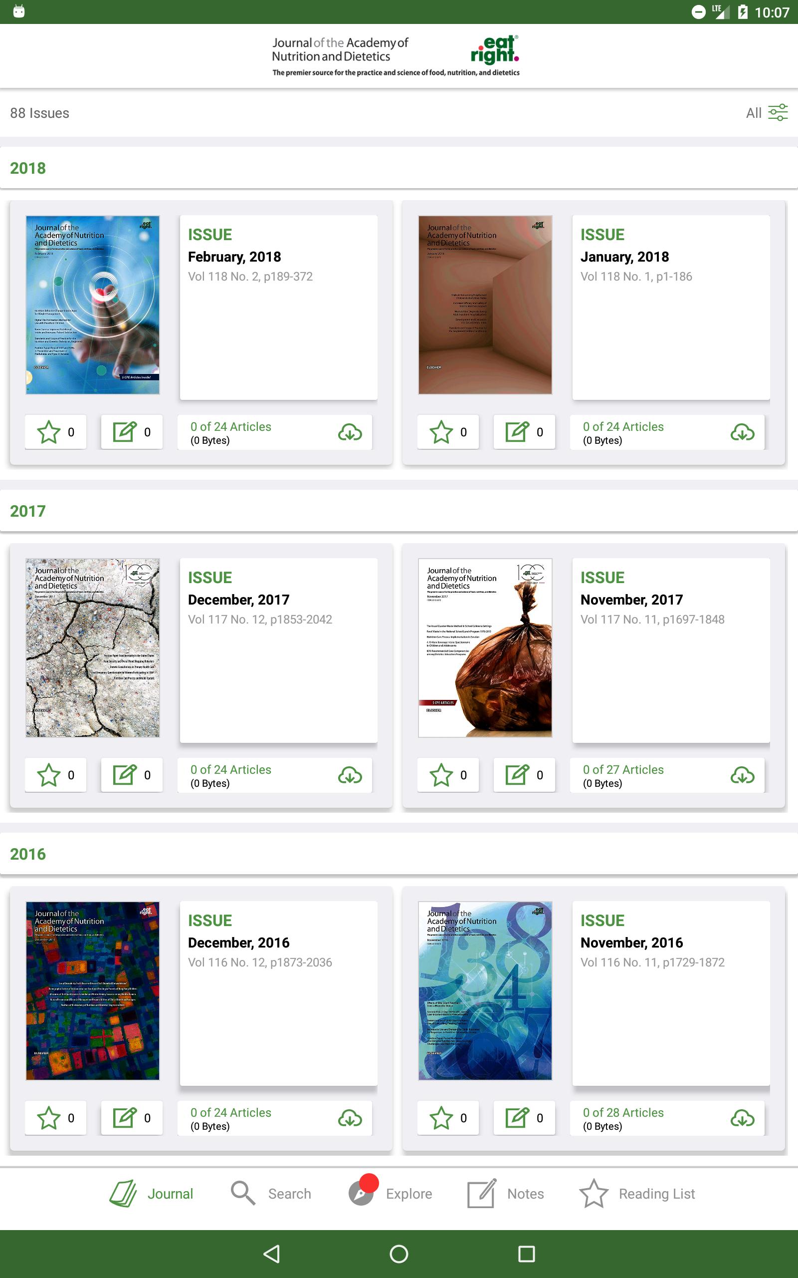This screenshot has height=1278, width=798.
Task: Go to the Reading List tab
Action: click(637, 1194)
